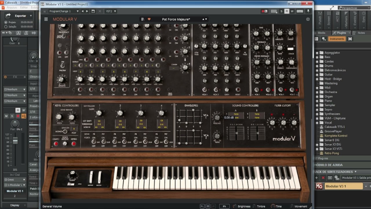Screen dimensions: 371x209
Task: Toggle the plugin automation Write W button
Action: pos(292,11)
